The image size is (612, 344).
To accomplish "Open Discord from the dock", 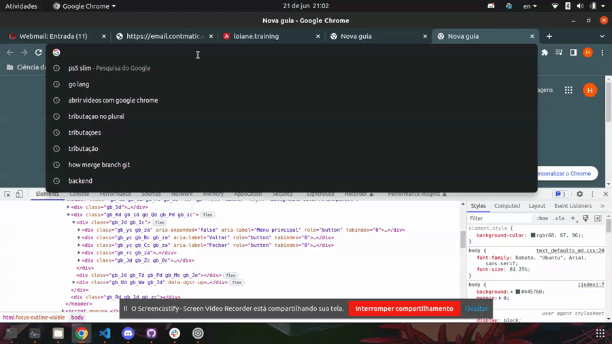I will tap(128, 333).
